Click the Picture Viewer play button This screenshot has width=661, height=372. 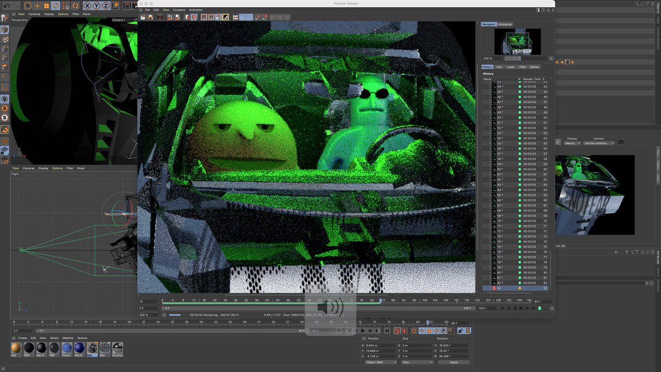click(521, 308)
